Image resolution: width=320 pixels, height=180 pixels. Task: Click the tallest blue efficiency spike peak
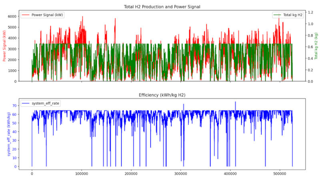tap(235, 102)
